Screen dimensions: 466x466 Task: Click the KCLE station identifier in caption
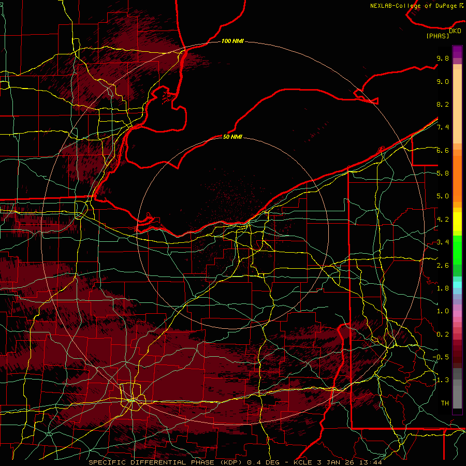303,462
